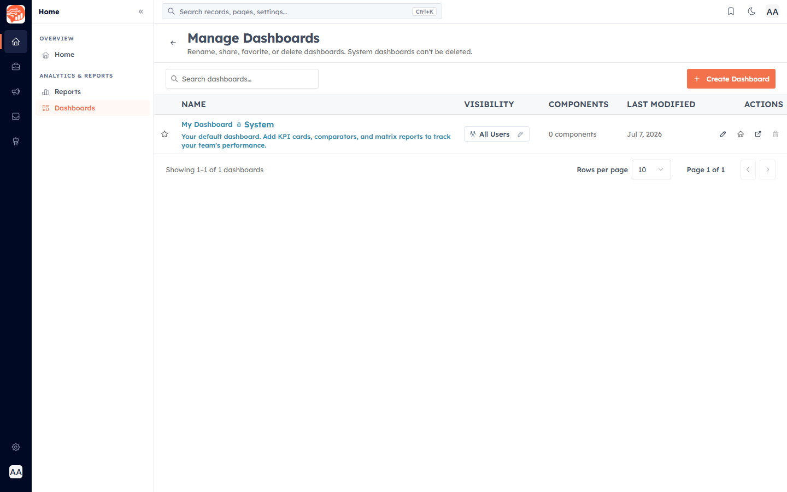Screen dimensions: 787x492
Task: Open the Rows per page dropdown showing 10
Action: pyautogui.click(x=651, y=169)
